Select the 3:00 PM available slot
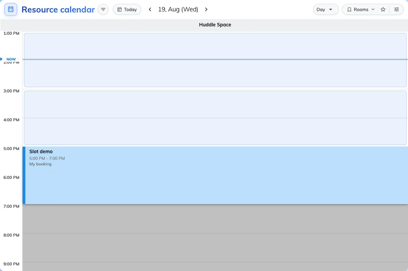The image size is (408, 271). pos(215,118)
